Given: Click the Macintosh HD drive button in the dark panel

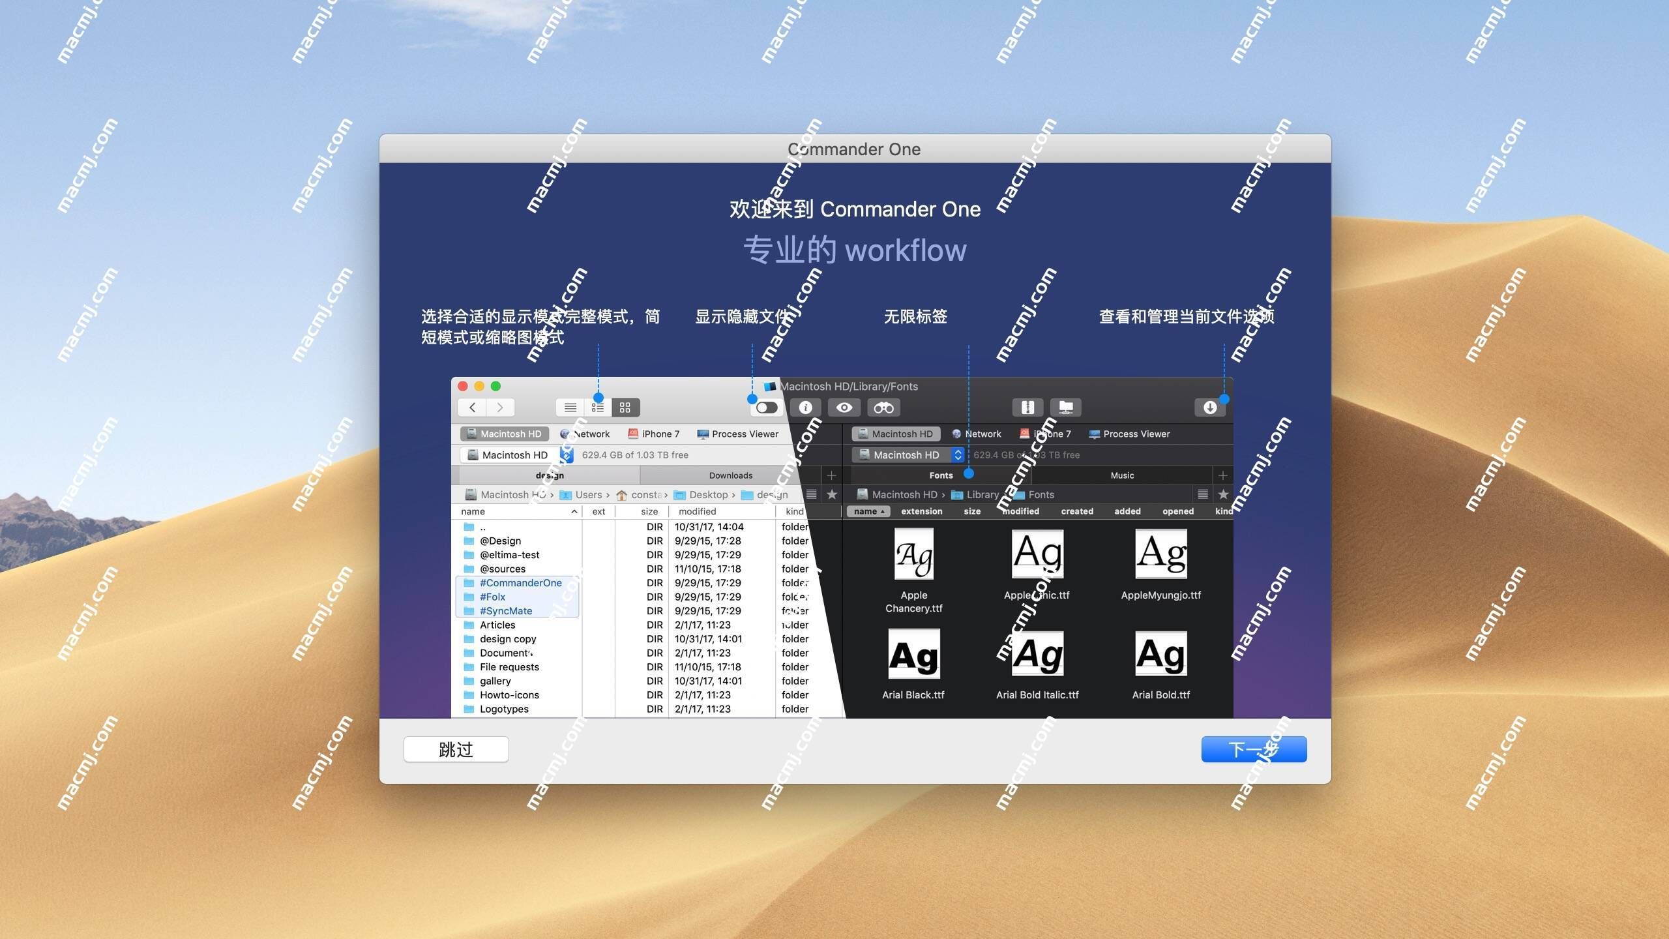Looking at the screenshot, I should [x=896, y=434].
